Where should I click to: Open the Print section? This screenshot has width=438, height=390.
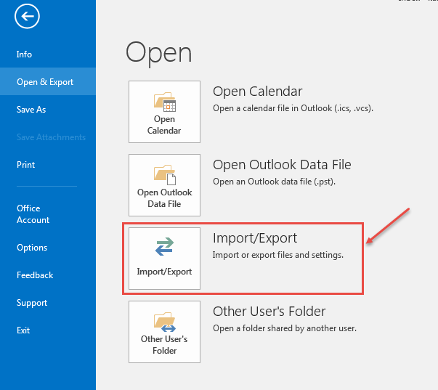click(x=25, y=165)
